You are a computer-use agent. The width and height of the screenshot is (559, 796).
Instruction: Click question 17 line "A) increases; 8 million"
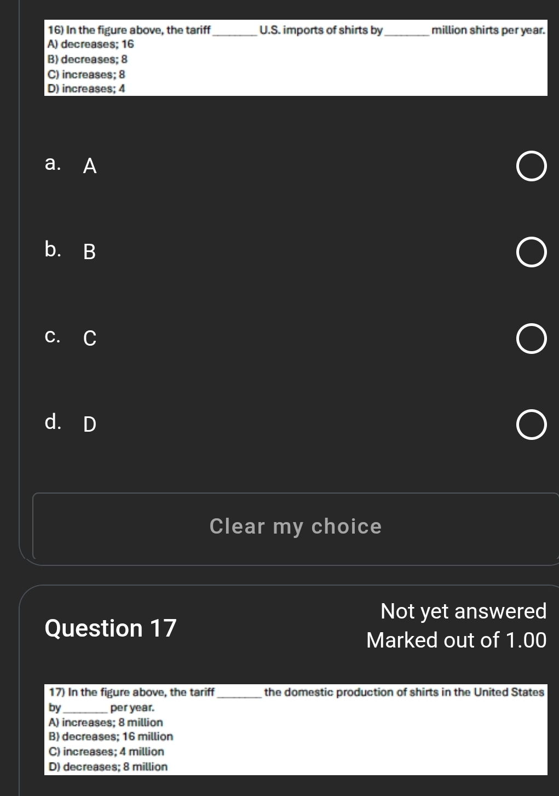(106, 723)
